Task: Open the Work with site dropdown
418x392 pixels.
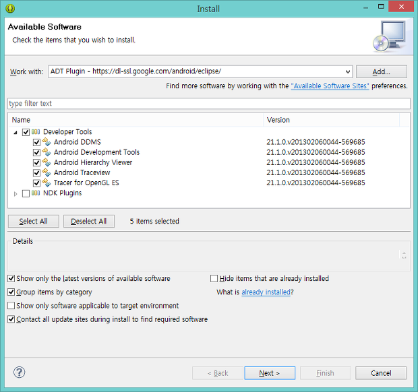Action: coord(347,71)
